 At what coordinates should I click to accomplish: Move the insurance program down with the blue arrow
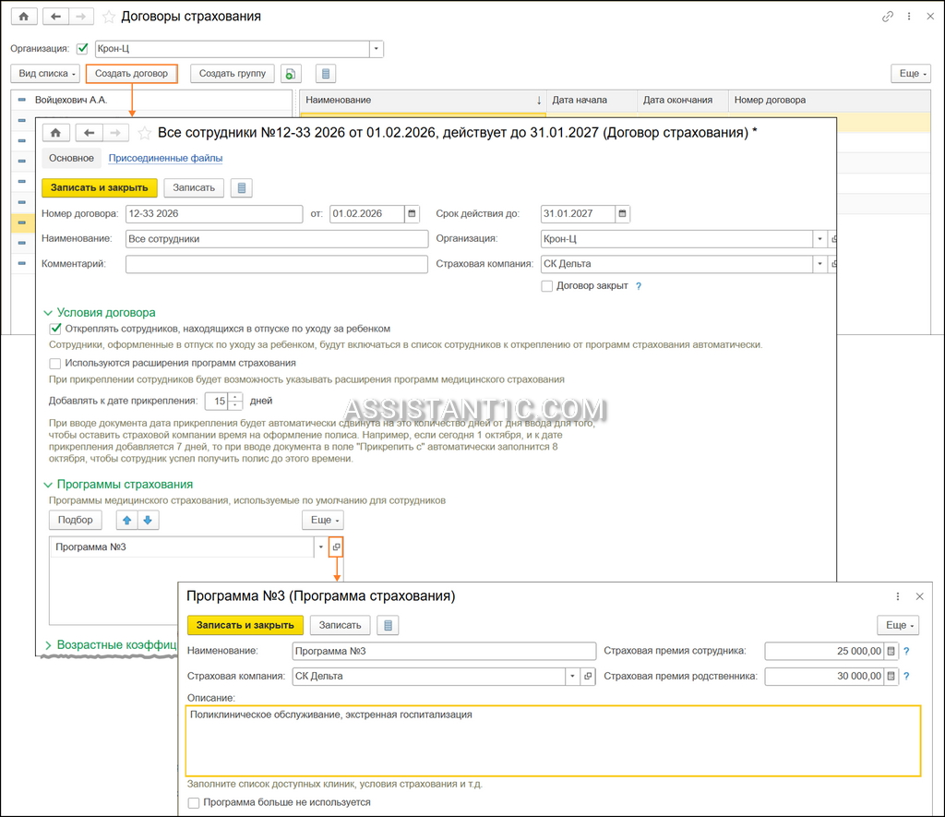(x=148, y=520)
